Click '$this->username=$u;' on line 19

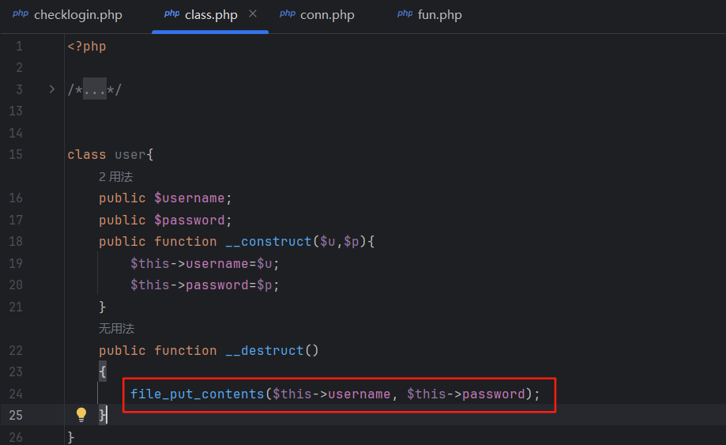coord(205,263)
